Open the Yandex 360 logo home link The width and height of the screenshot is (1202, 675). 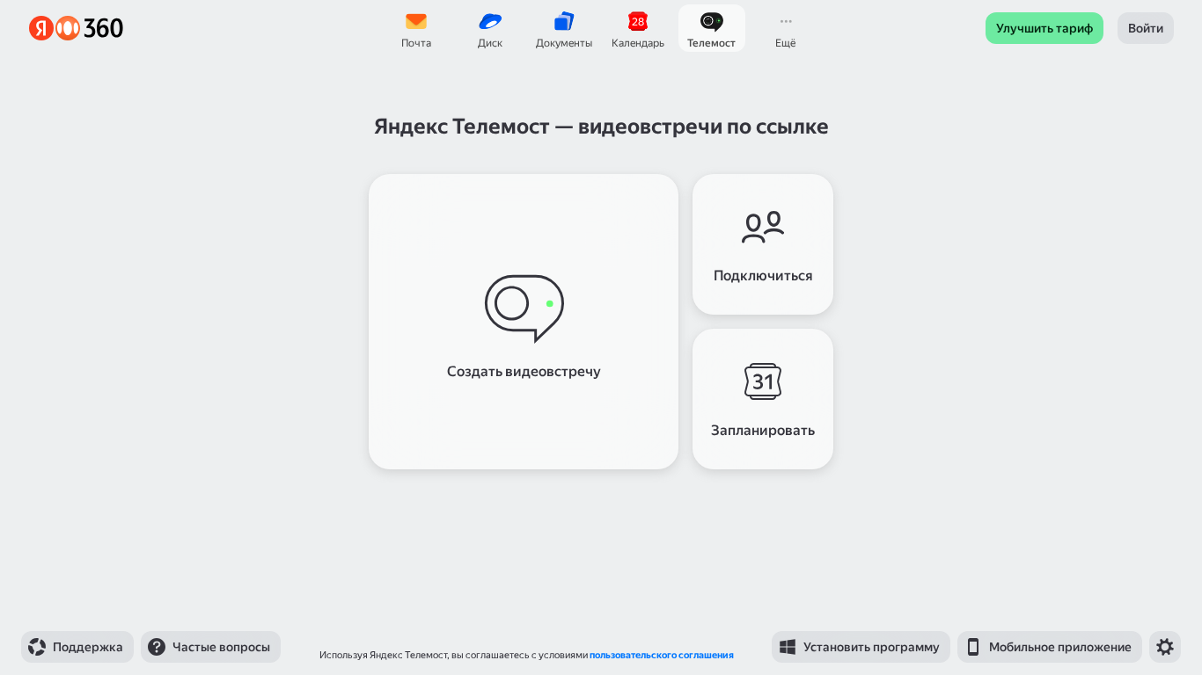[76, 28]
